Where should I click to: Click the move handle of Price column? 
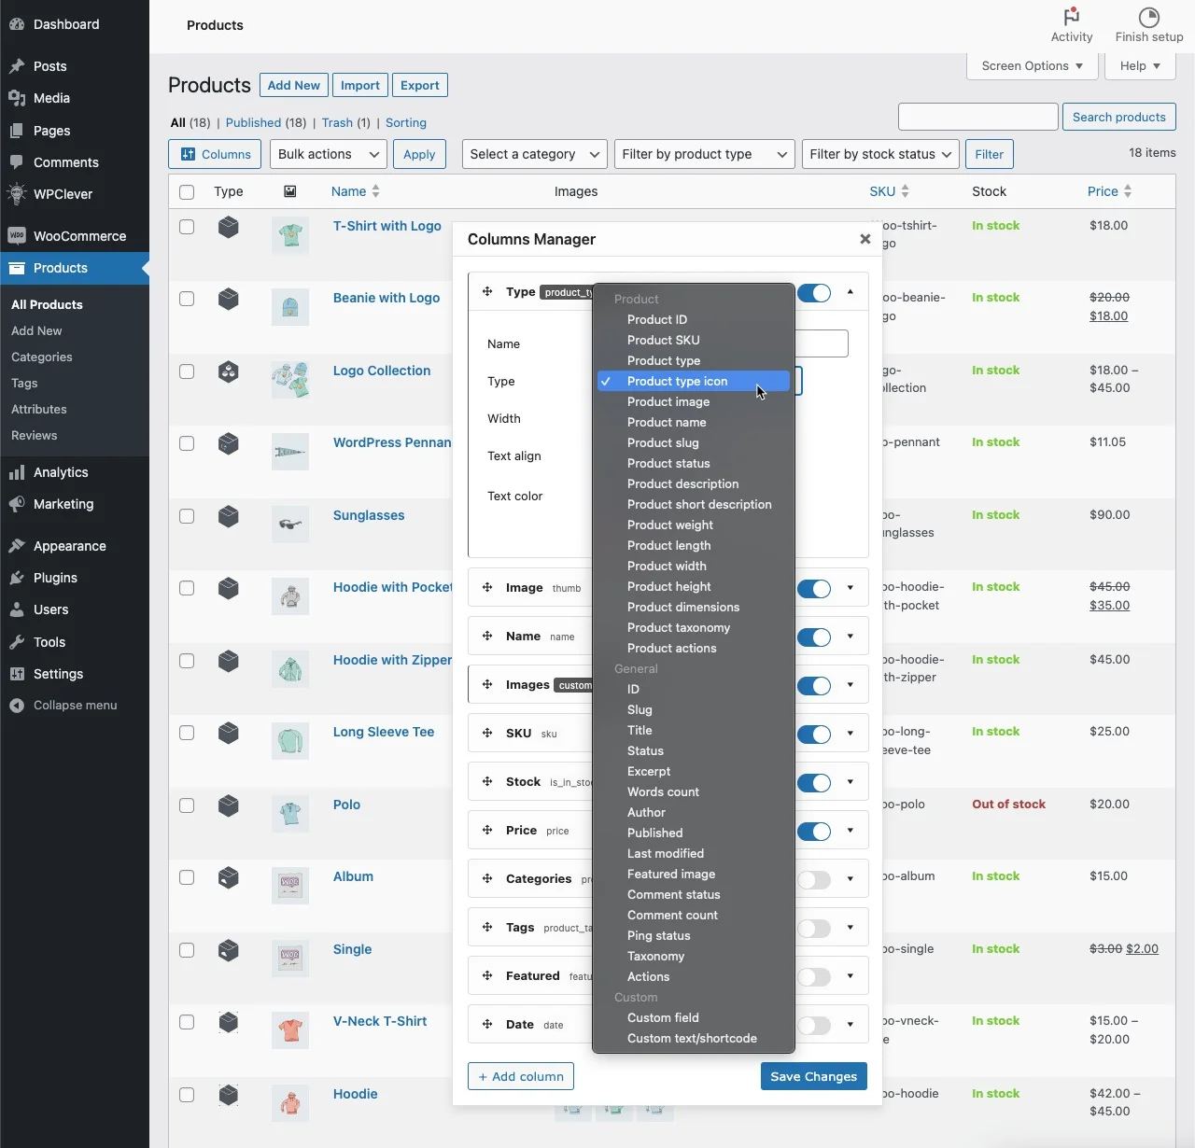487,831
